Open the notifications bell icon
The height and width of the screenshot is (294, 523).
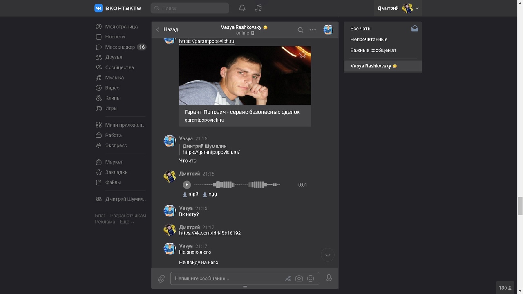tap(242, 8)
